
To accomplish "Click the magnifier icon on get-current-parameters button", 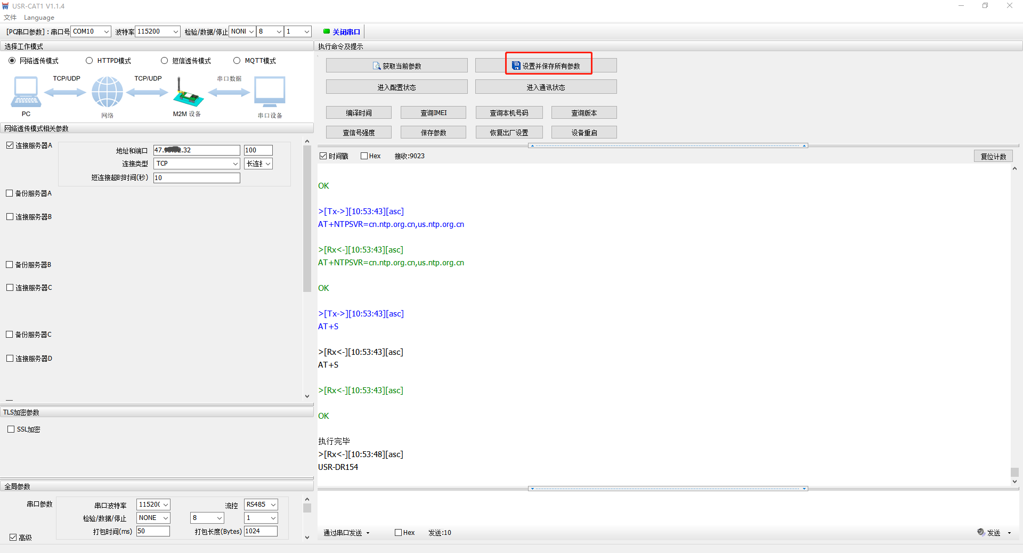I will pyautogui.click(x=377, y=66).
